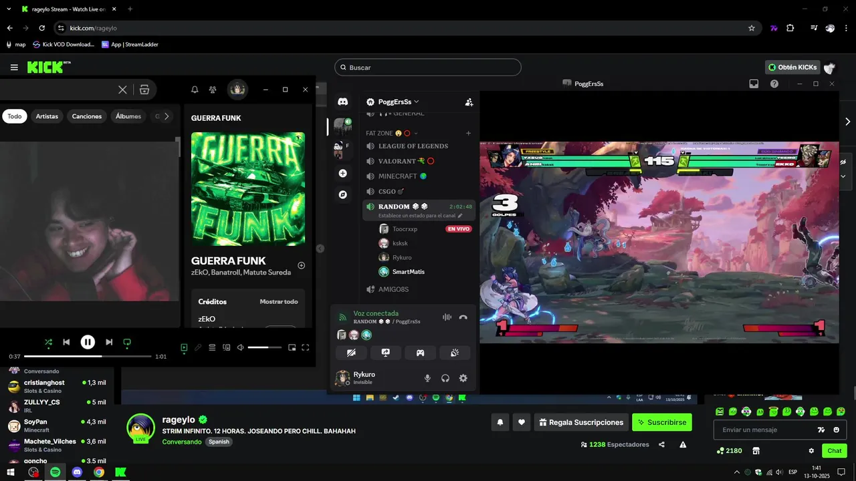
Task: Select the Artistas filter chip
Action: click(x=47, y=116)
